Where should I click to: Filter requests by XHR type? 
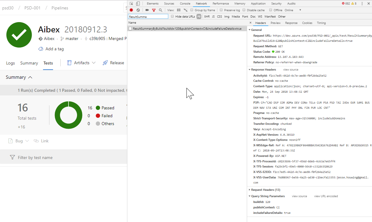tap(207, 16)
